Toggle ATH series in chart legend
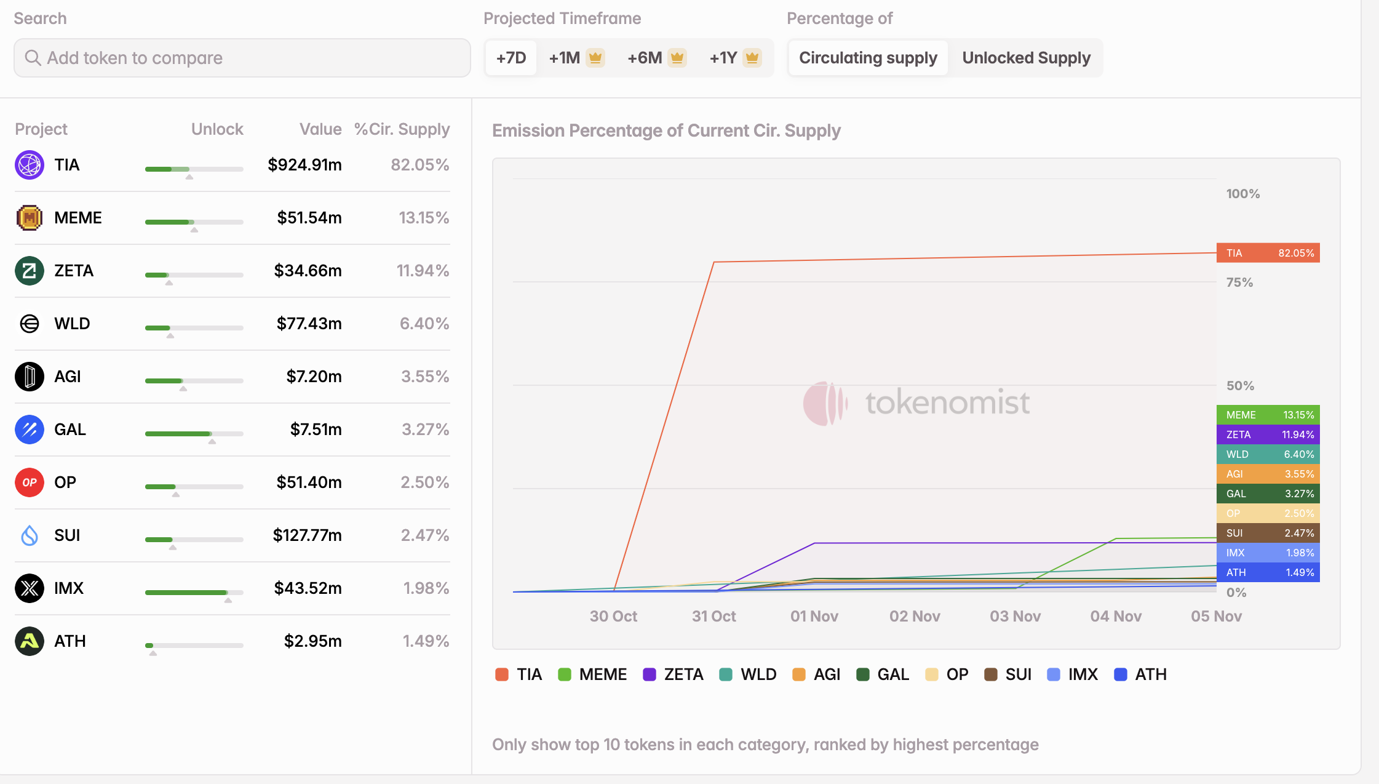 (1140, 674)
